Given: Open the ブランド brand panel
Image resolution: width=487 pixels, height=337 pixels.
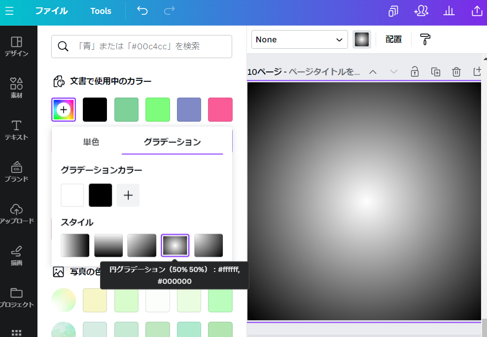Looking at the screenshot, I should (16, 172).
